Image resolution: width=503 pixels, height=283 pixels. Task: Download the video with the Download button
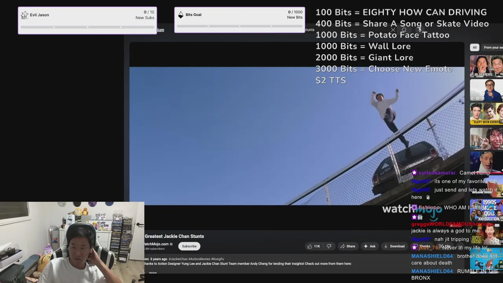tap(394, 246)
